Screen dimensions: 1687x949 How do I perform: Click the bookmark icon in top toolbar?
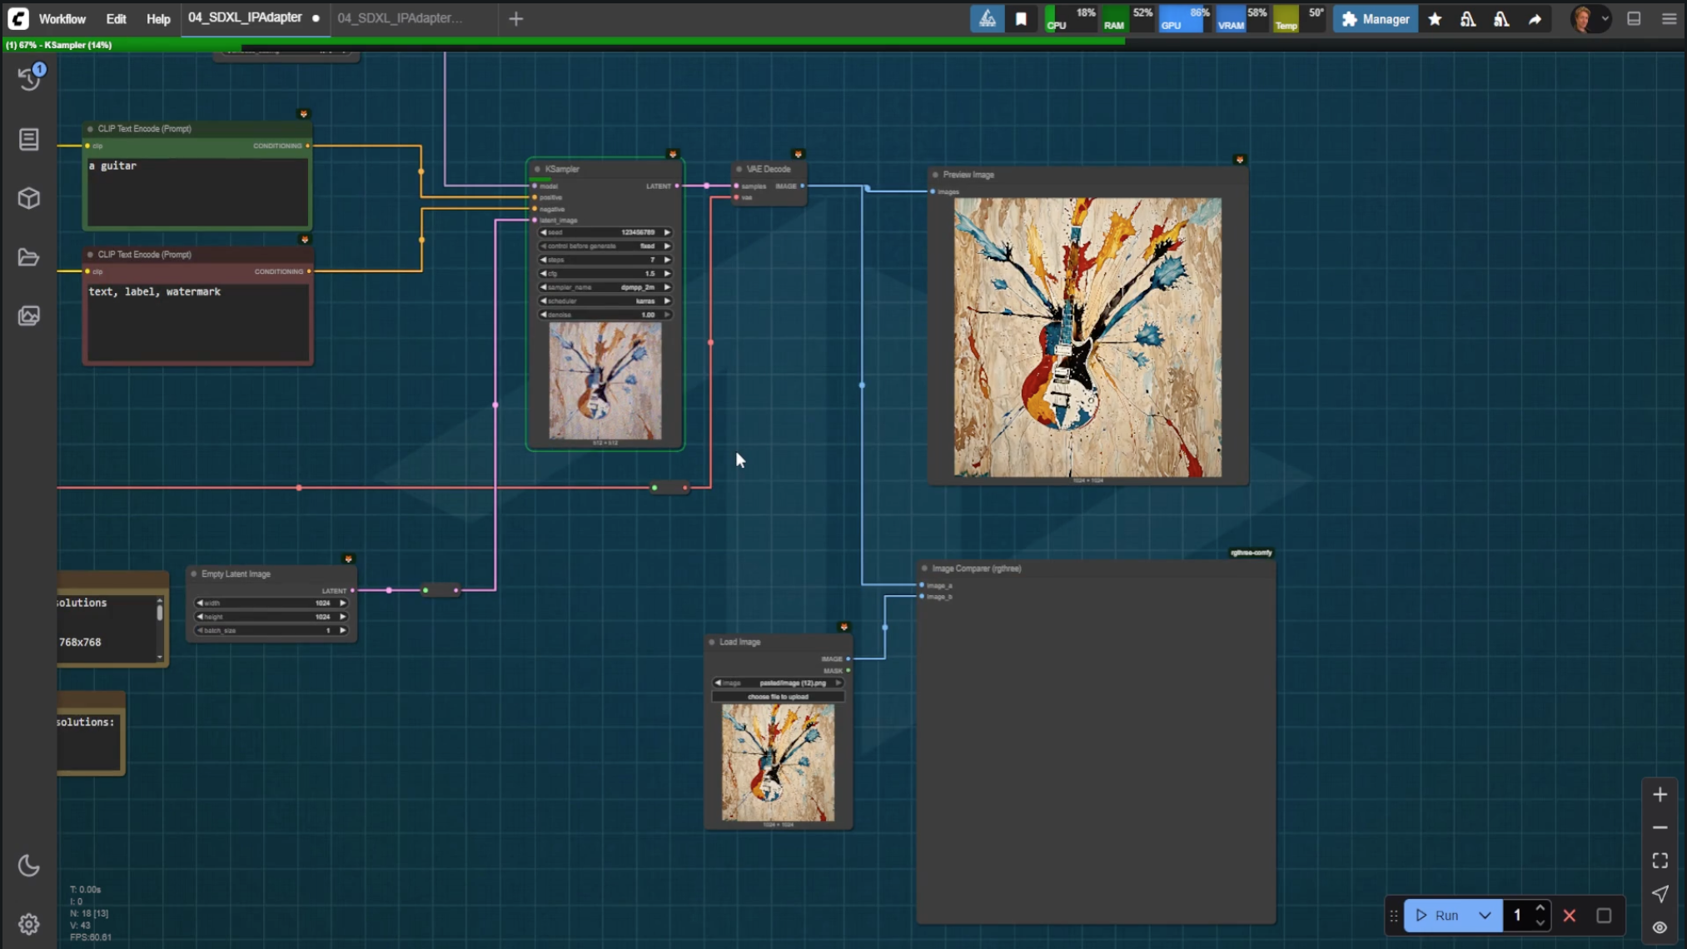[1021, 19]
